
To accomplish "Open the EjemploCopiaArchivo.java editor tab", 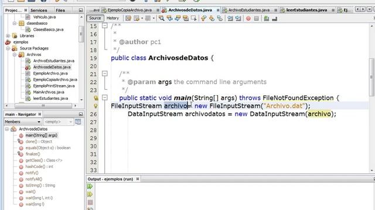I will [x=129, y=10].
